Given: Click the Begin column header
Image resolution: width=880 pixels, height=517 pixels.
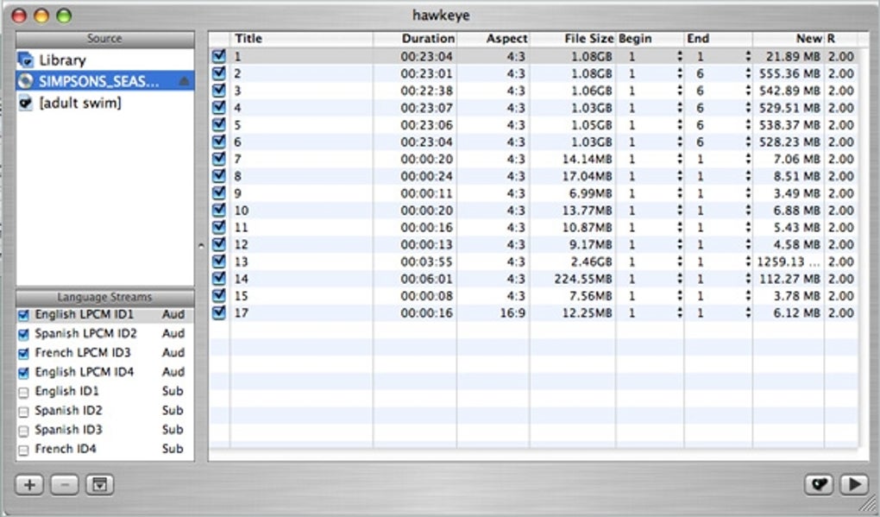Looking at the screenshot, I should [650, 39].
